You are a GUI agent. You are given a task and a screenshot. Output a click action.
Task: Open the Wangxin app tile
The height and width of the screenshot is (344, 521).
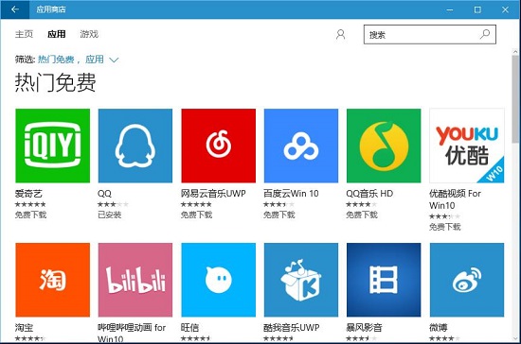coord(218,280)
